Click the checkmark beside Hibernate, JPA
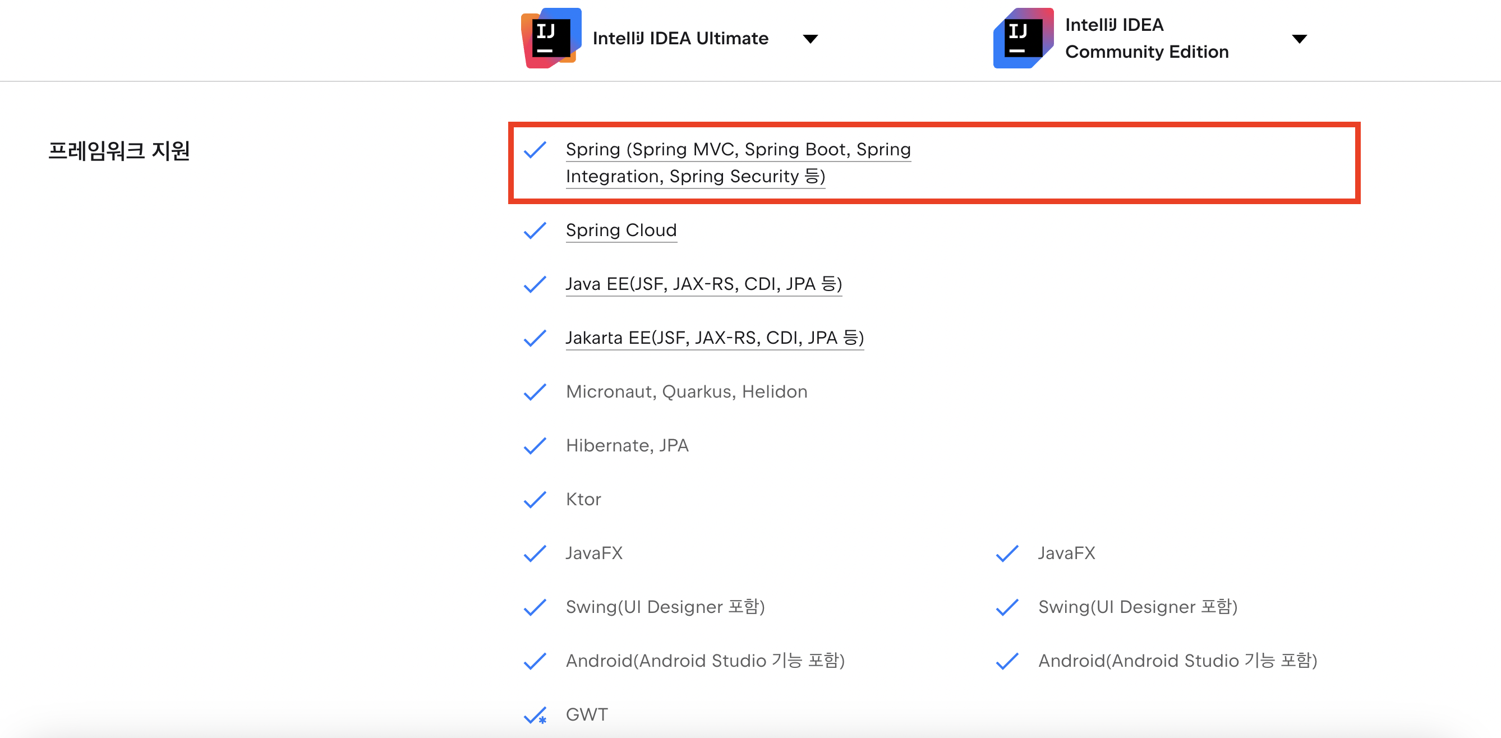This screenshot has width=1501, height=738. pyautogui.click(x=535, y=446)
